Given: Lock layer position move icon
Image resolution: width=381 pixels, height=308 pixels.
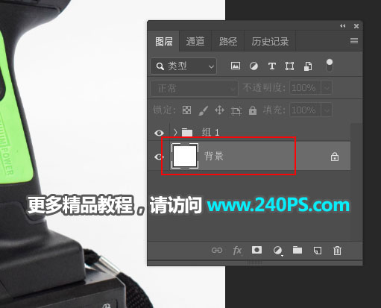Looking at the screenshot, I should point(219,110).
